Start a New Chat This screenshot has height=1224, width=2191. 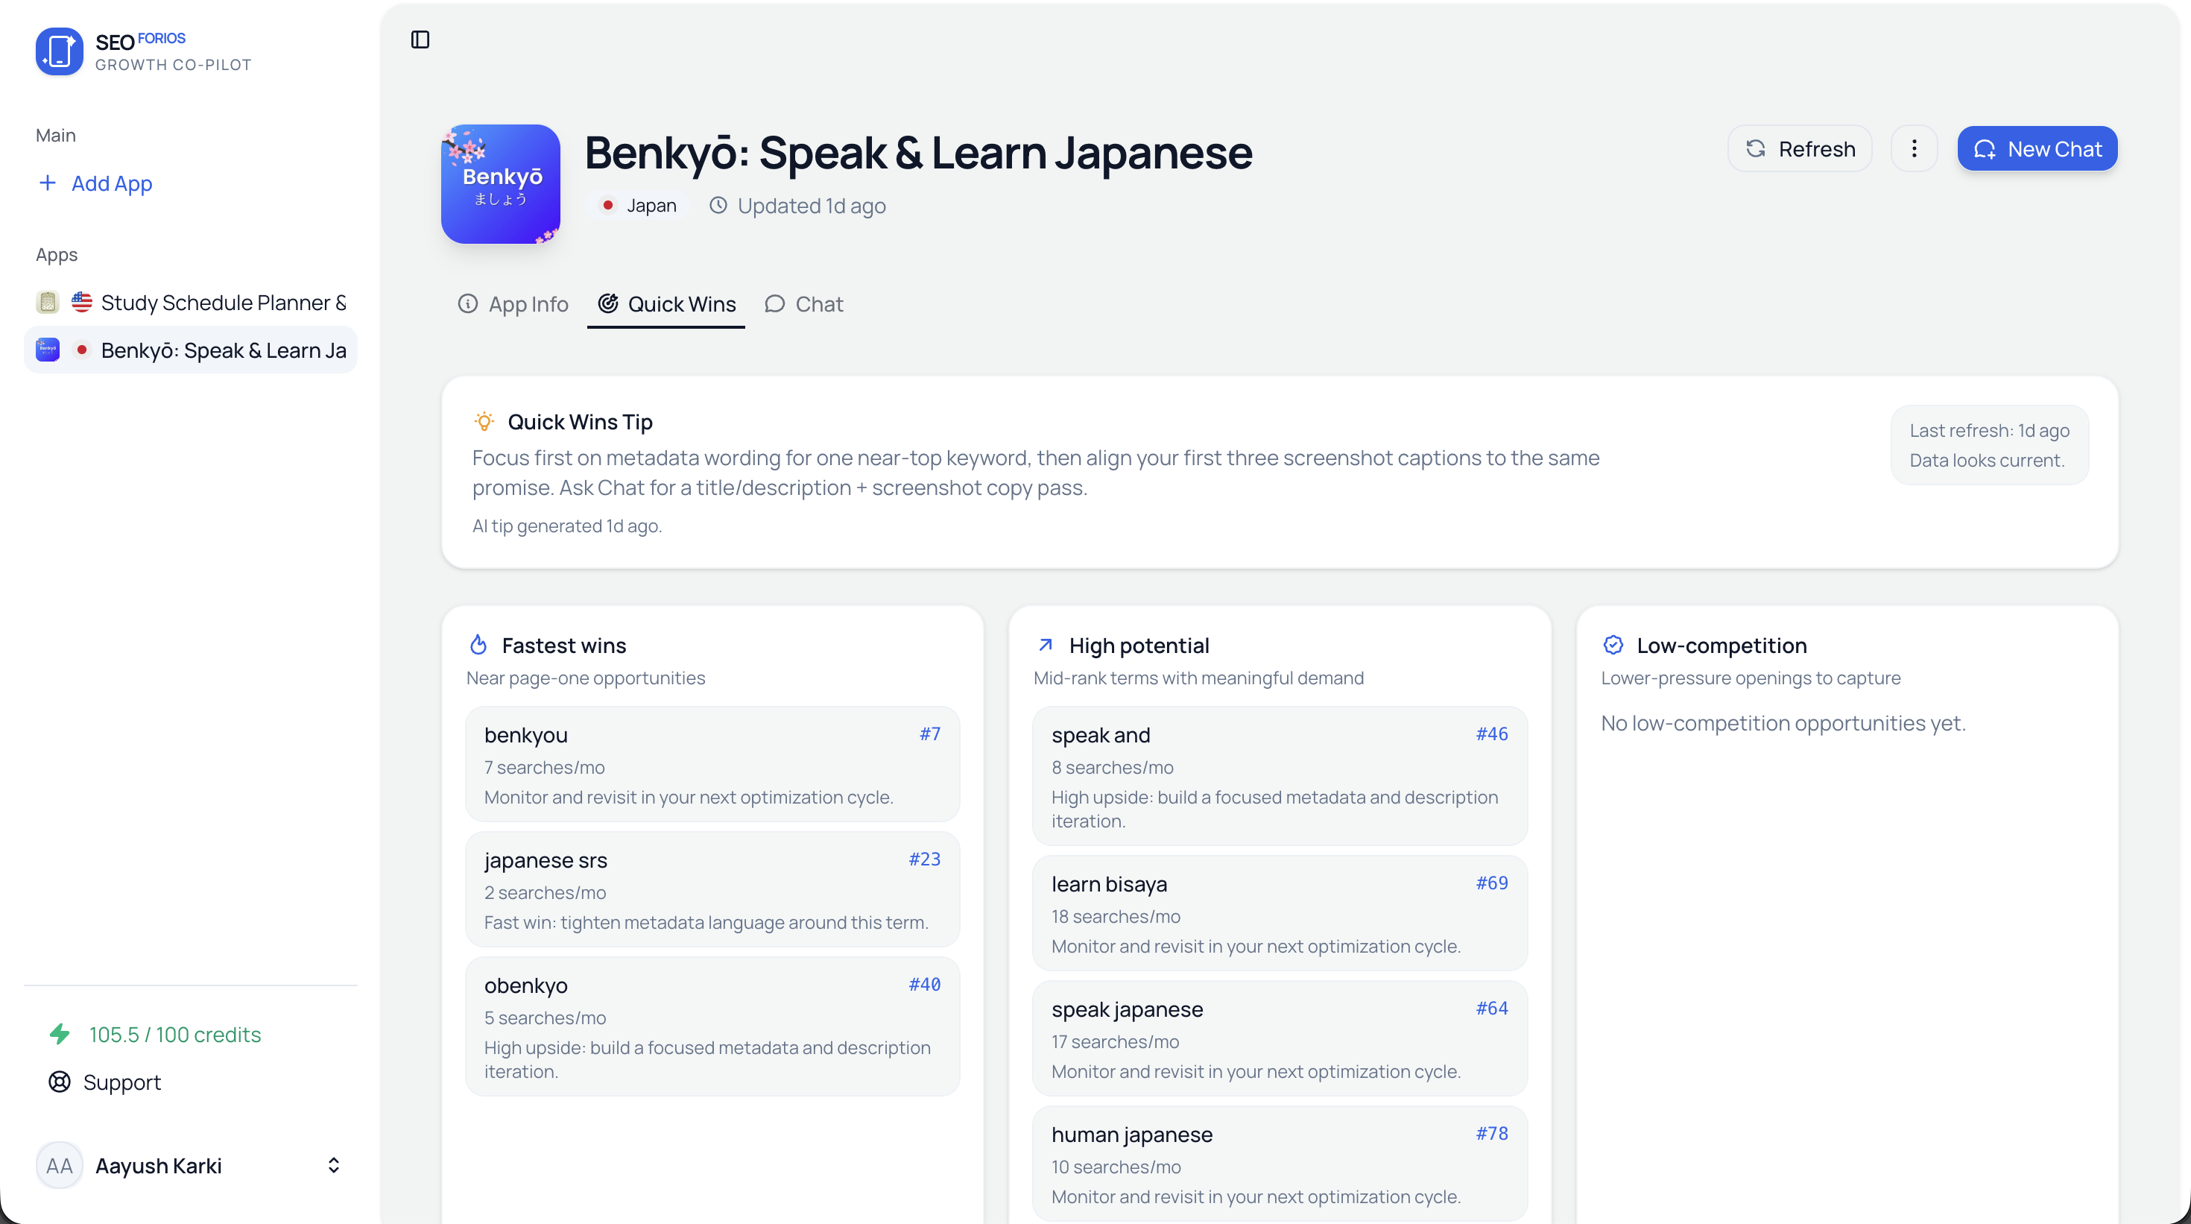tap(2037, 149)
